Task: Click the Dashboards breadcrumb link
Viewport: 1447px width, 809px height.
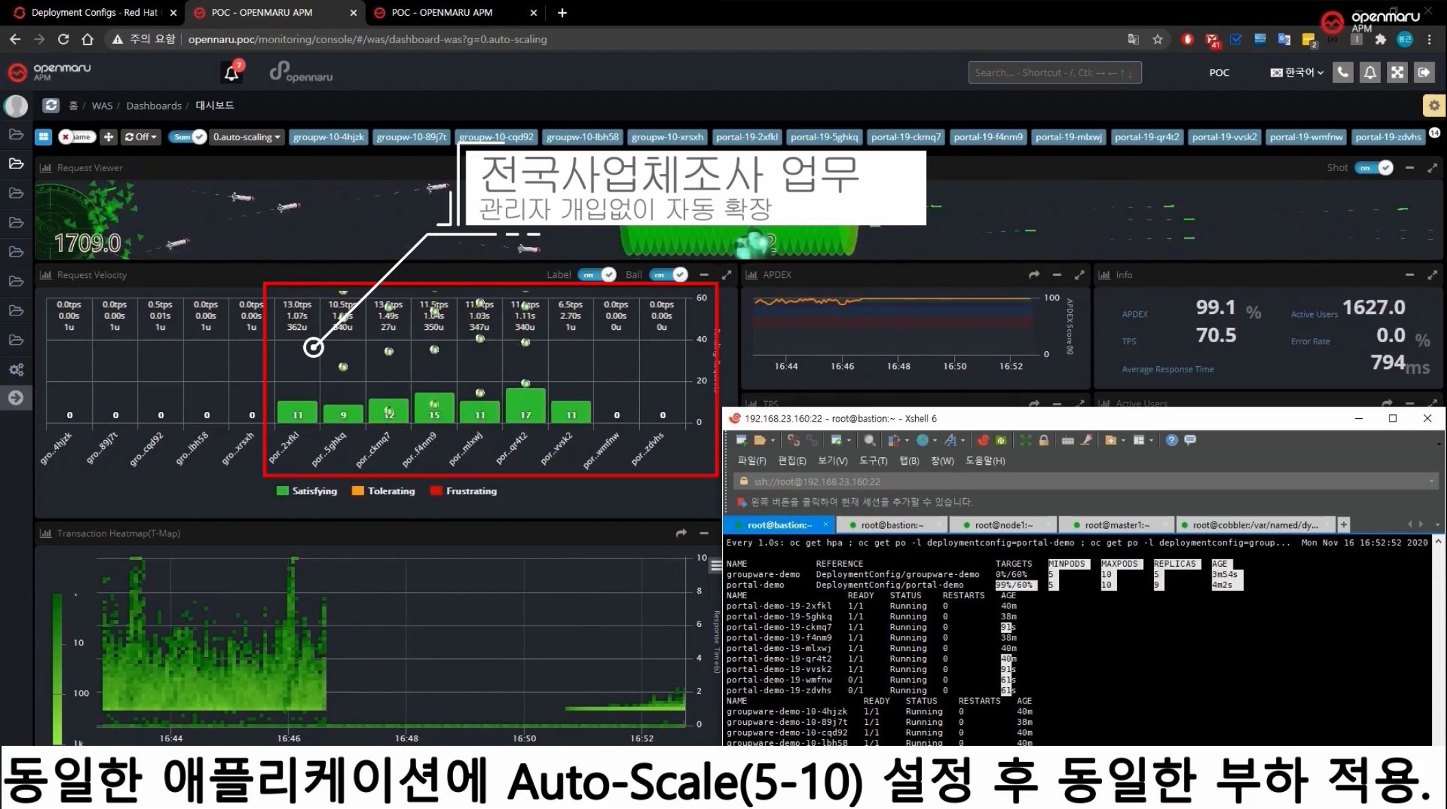Action: [154, 105]
